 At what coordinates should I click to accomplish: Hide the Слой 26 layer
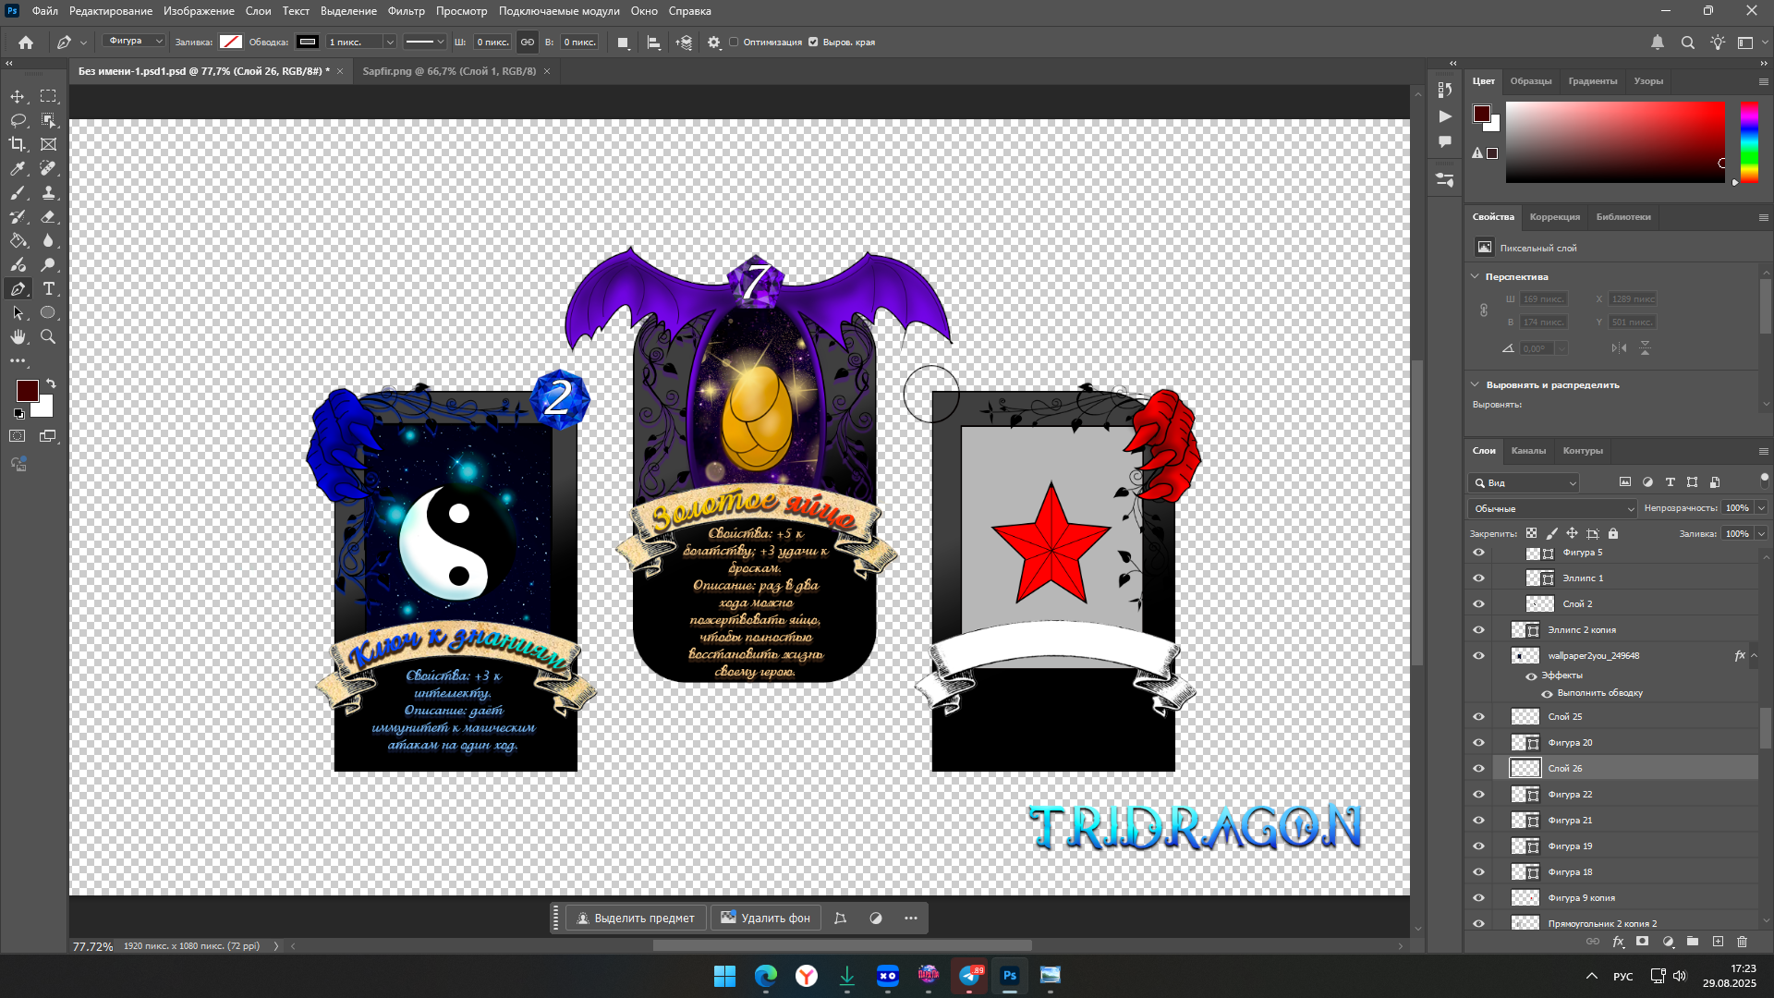pos(1478,768)
